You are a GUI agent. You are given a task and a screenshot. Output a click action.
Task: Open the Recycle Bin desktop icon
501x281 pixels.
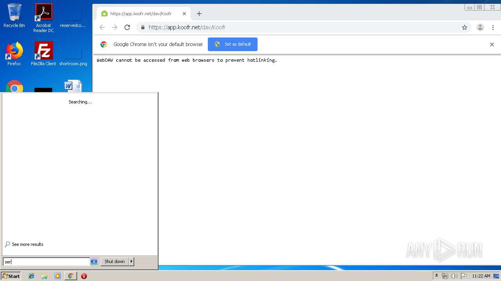pyautogui.click(x=14, y=16)
